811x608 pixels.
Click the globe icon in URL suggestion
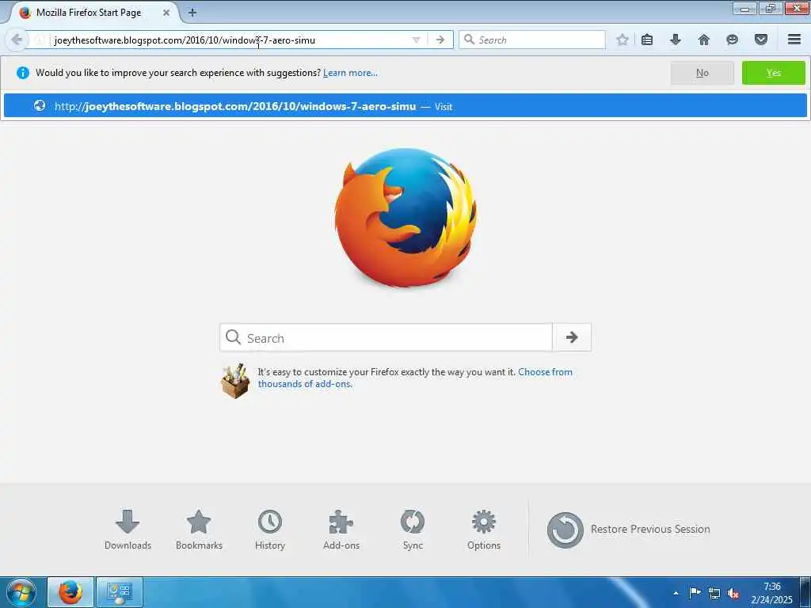[40, 105]
